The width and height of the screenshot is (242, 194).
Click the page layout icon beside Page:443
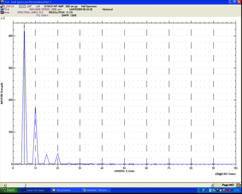[239, 185]
